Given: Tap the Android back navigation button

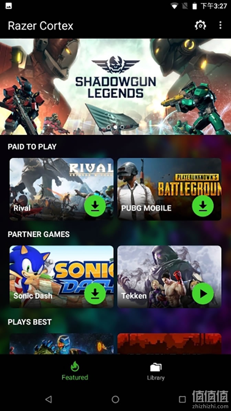Looking at the screenshot, I should [48, 399].
